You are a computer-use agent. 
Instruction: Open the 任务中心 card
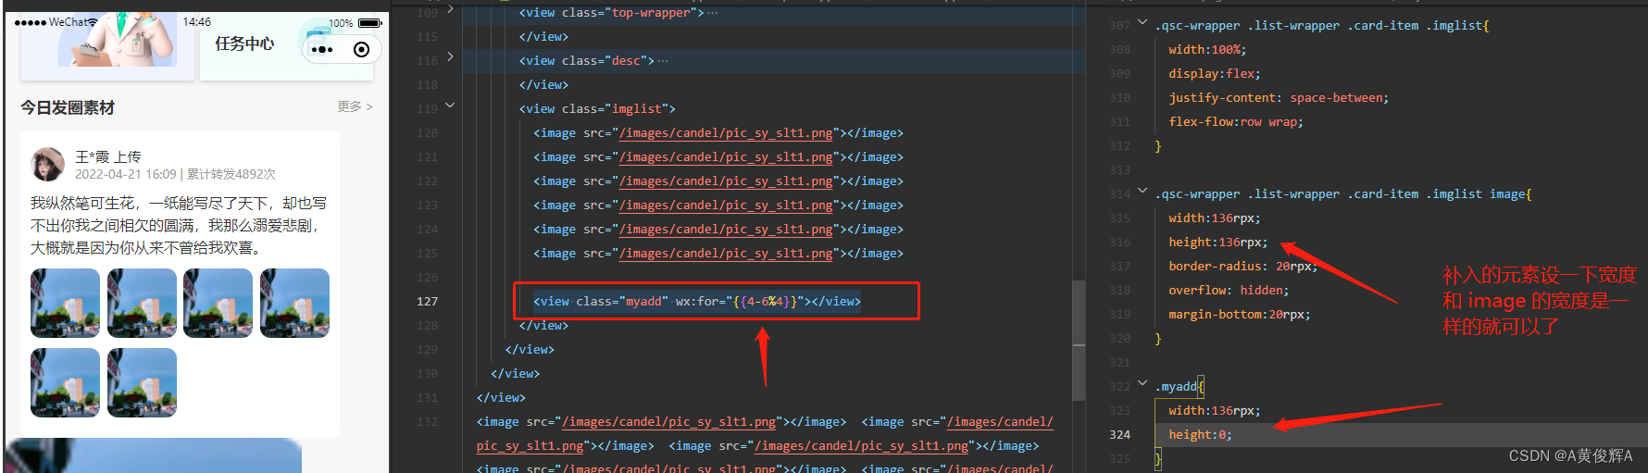point(244,44)
